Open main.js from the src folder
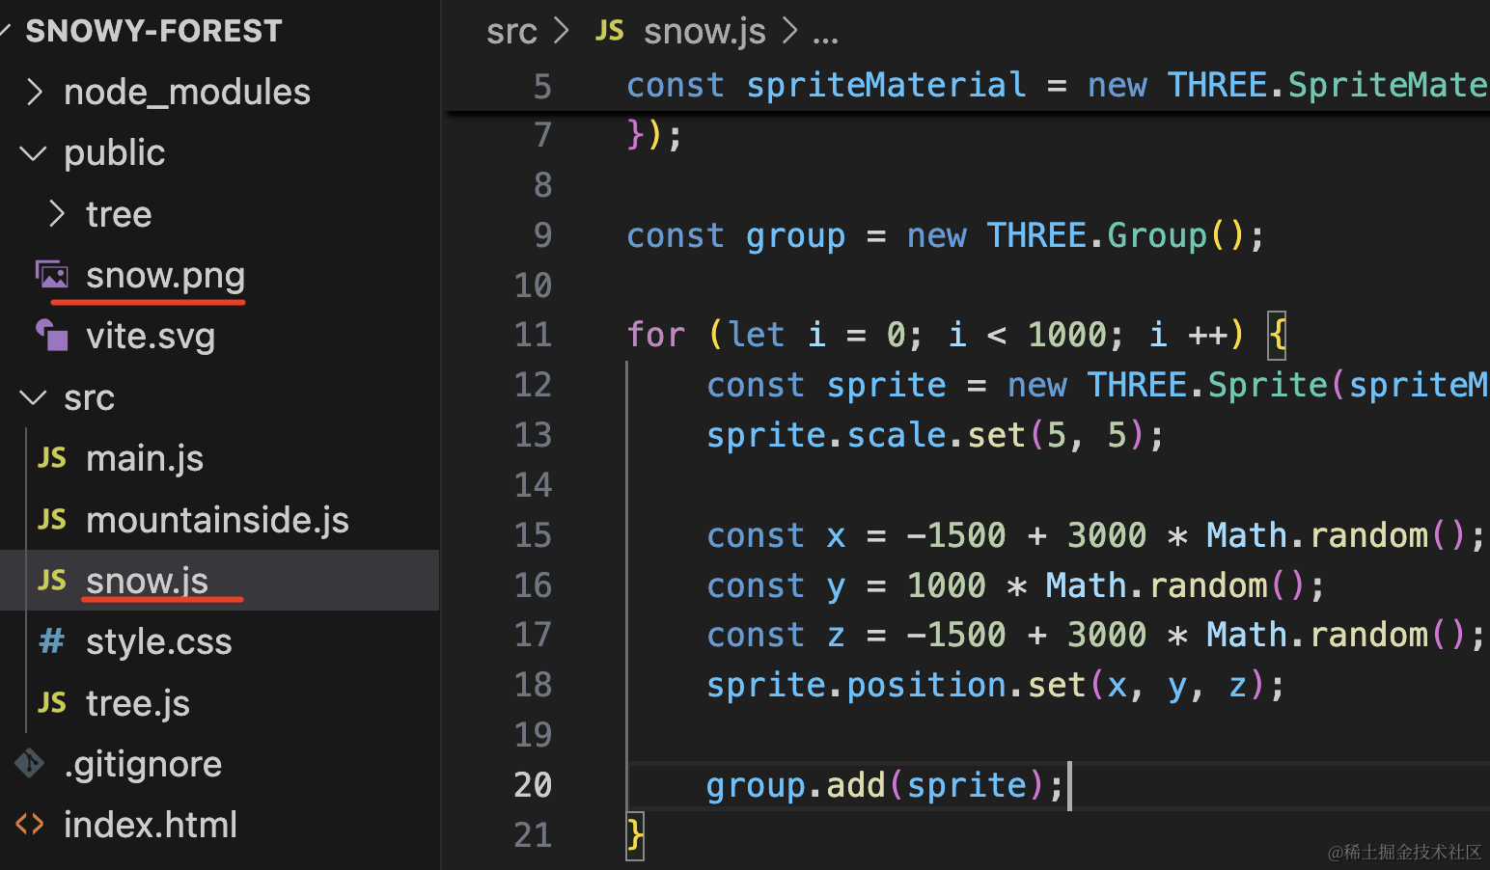The image size is (1490, 870). pos(145,459)
